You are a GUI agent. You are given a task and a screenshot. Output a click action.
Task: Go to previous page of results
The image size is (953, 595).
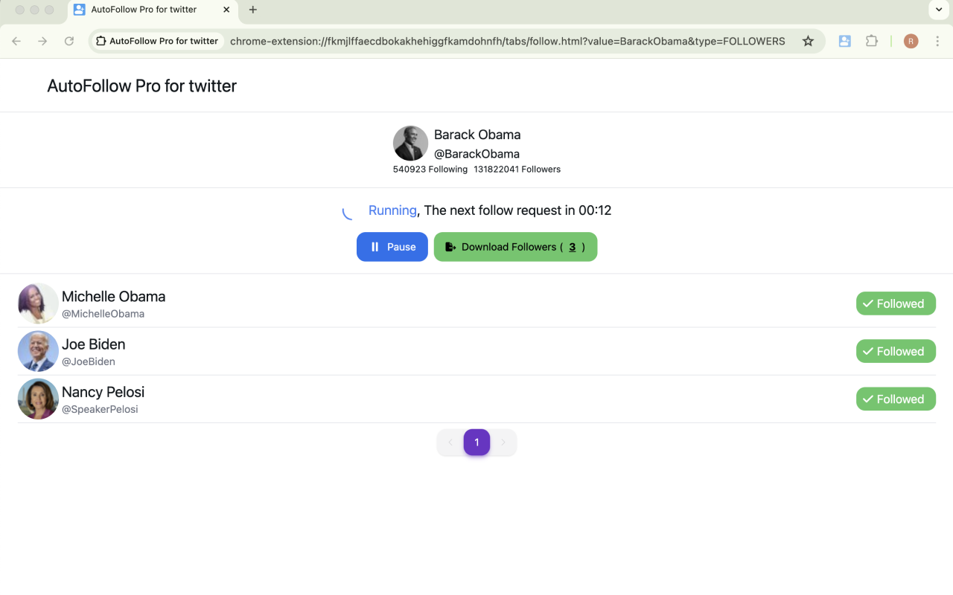(450, 443)
